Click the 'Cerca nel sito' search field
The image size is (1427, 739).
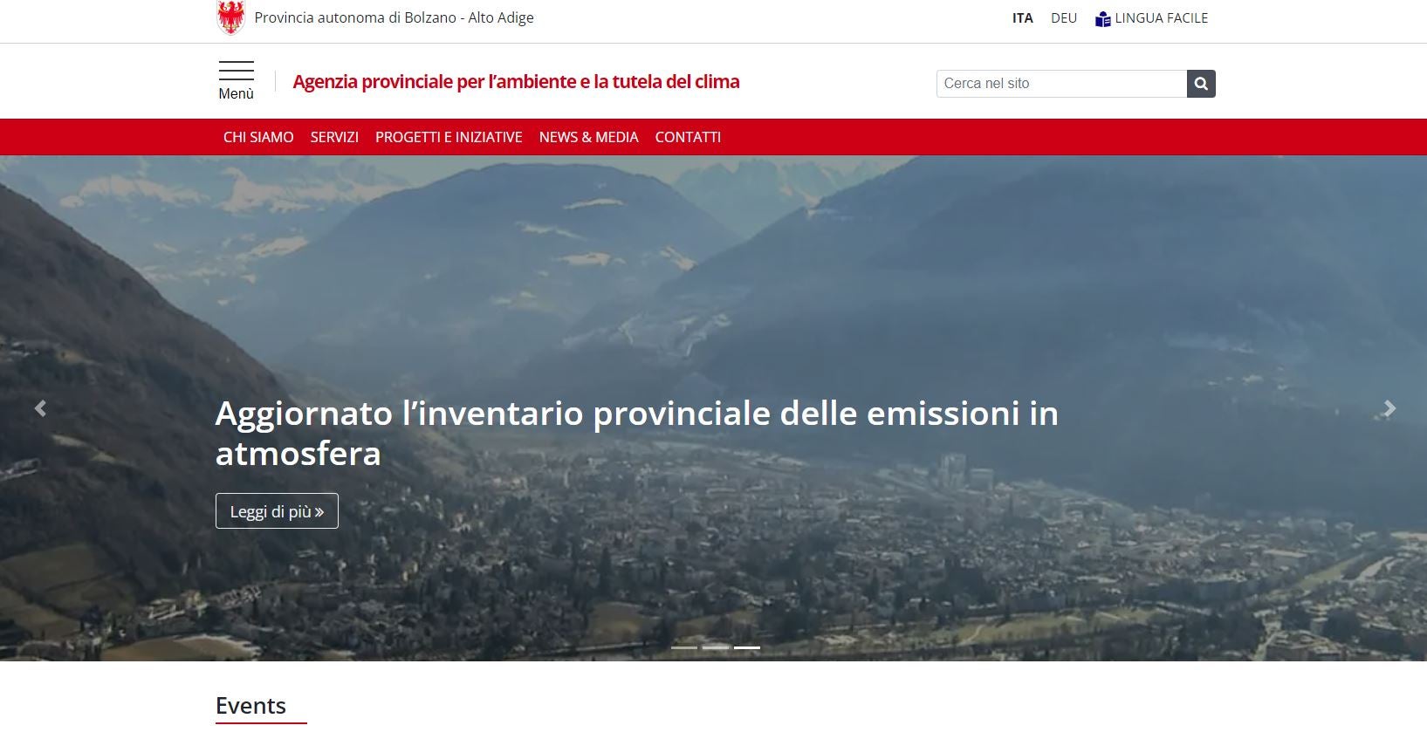click(1060, 84)
